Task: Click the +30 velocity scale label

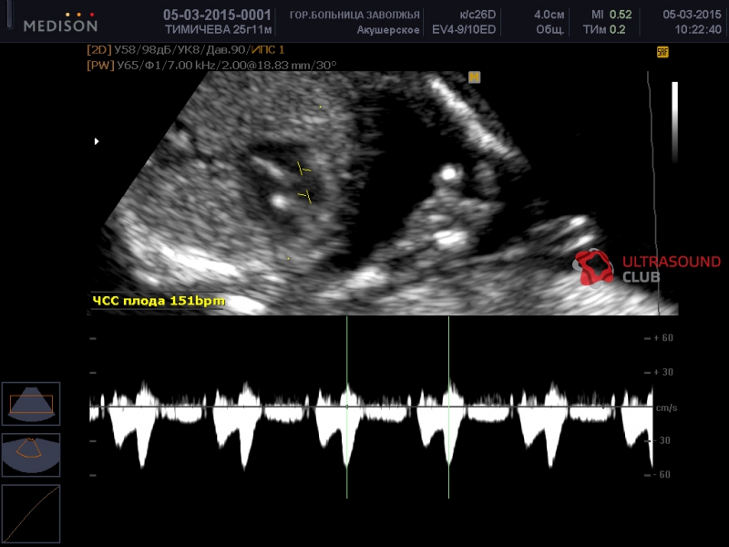Action: coord(663,372)
